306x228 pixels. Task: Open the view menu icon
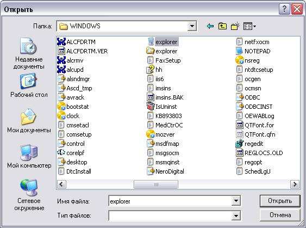(249, 26)
